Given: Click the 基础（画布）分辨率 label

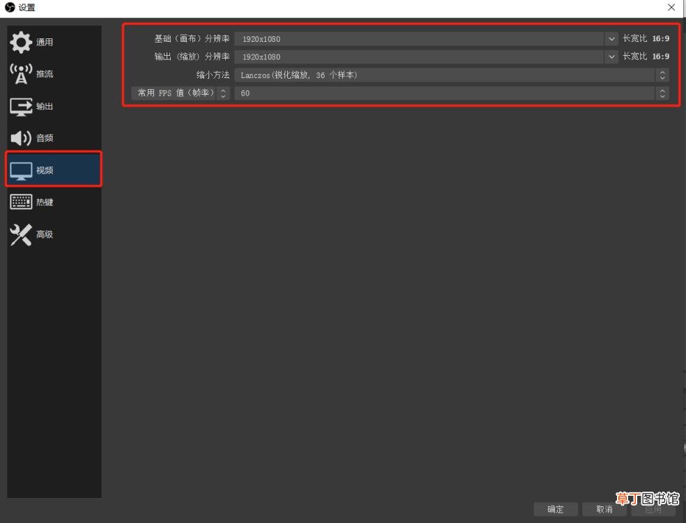Looking at the screenshot, I should 192,39.
